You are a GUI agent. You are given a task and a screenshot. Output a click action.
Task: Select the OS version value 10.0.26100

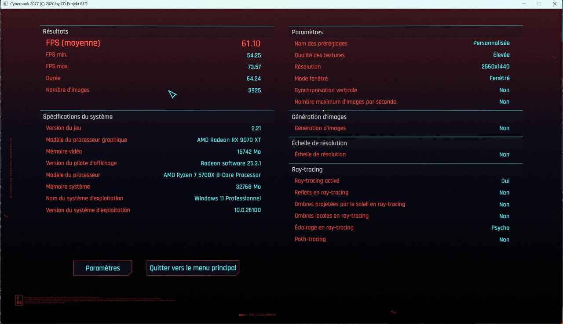click(x=248, y=210)
